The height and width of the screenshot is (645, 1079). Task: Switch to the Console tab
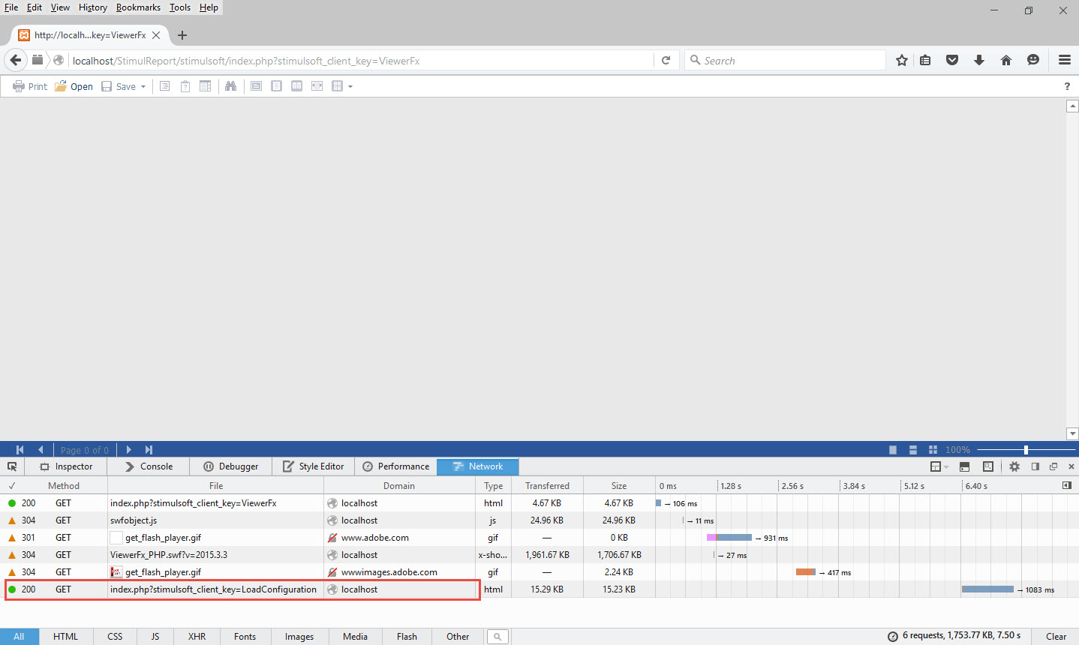(149, 466)
